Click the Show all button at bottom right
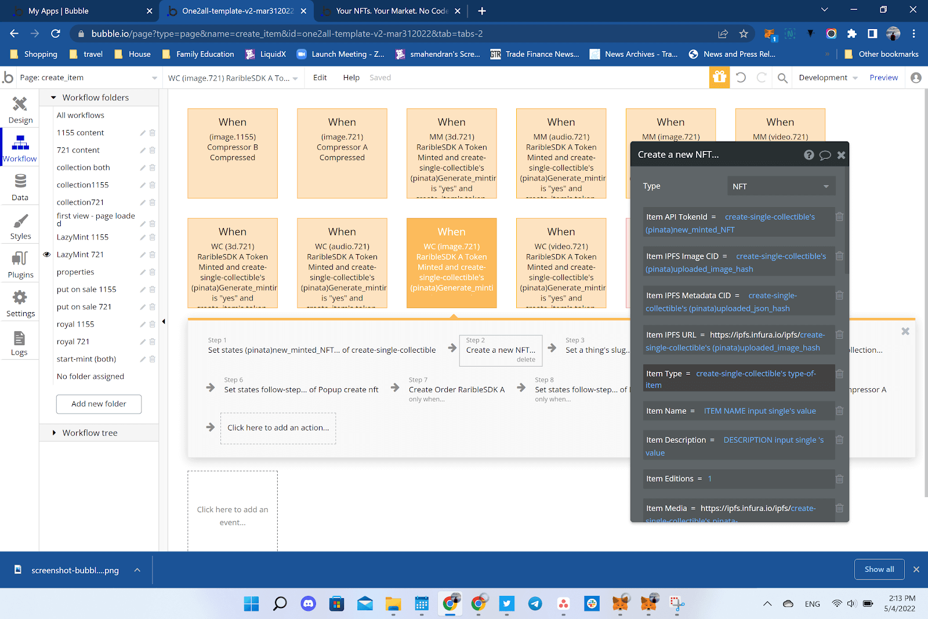This screenshot has width=928, height=619. click(879, 569)
